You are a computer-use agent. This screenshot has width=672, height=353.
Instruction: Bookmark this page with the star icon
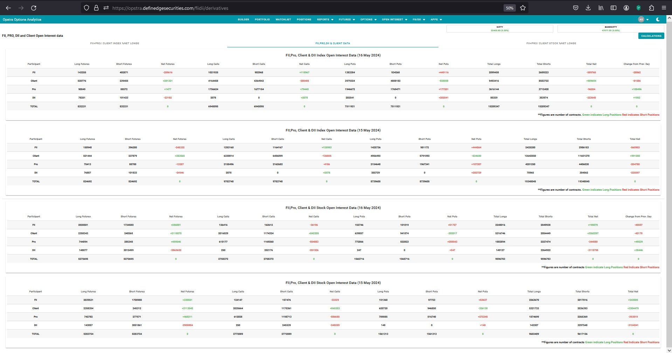[522, 7]
